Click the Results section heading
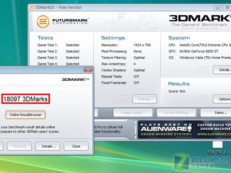 (179, 84)
